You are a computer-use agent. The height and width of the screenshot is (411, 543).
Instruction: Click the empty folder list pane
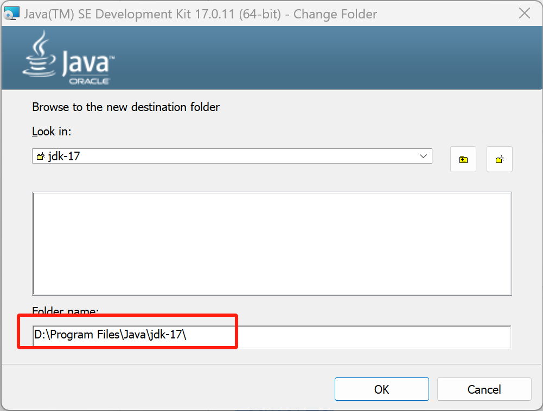pos(272,244)
